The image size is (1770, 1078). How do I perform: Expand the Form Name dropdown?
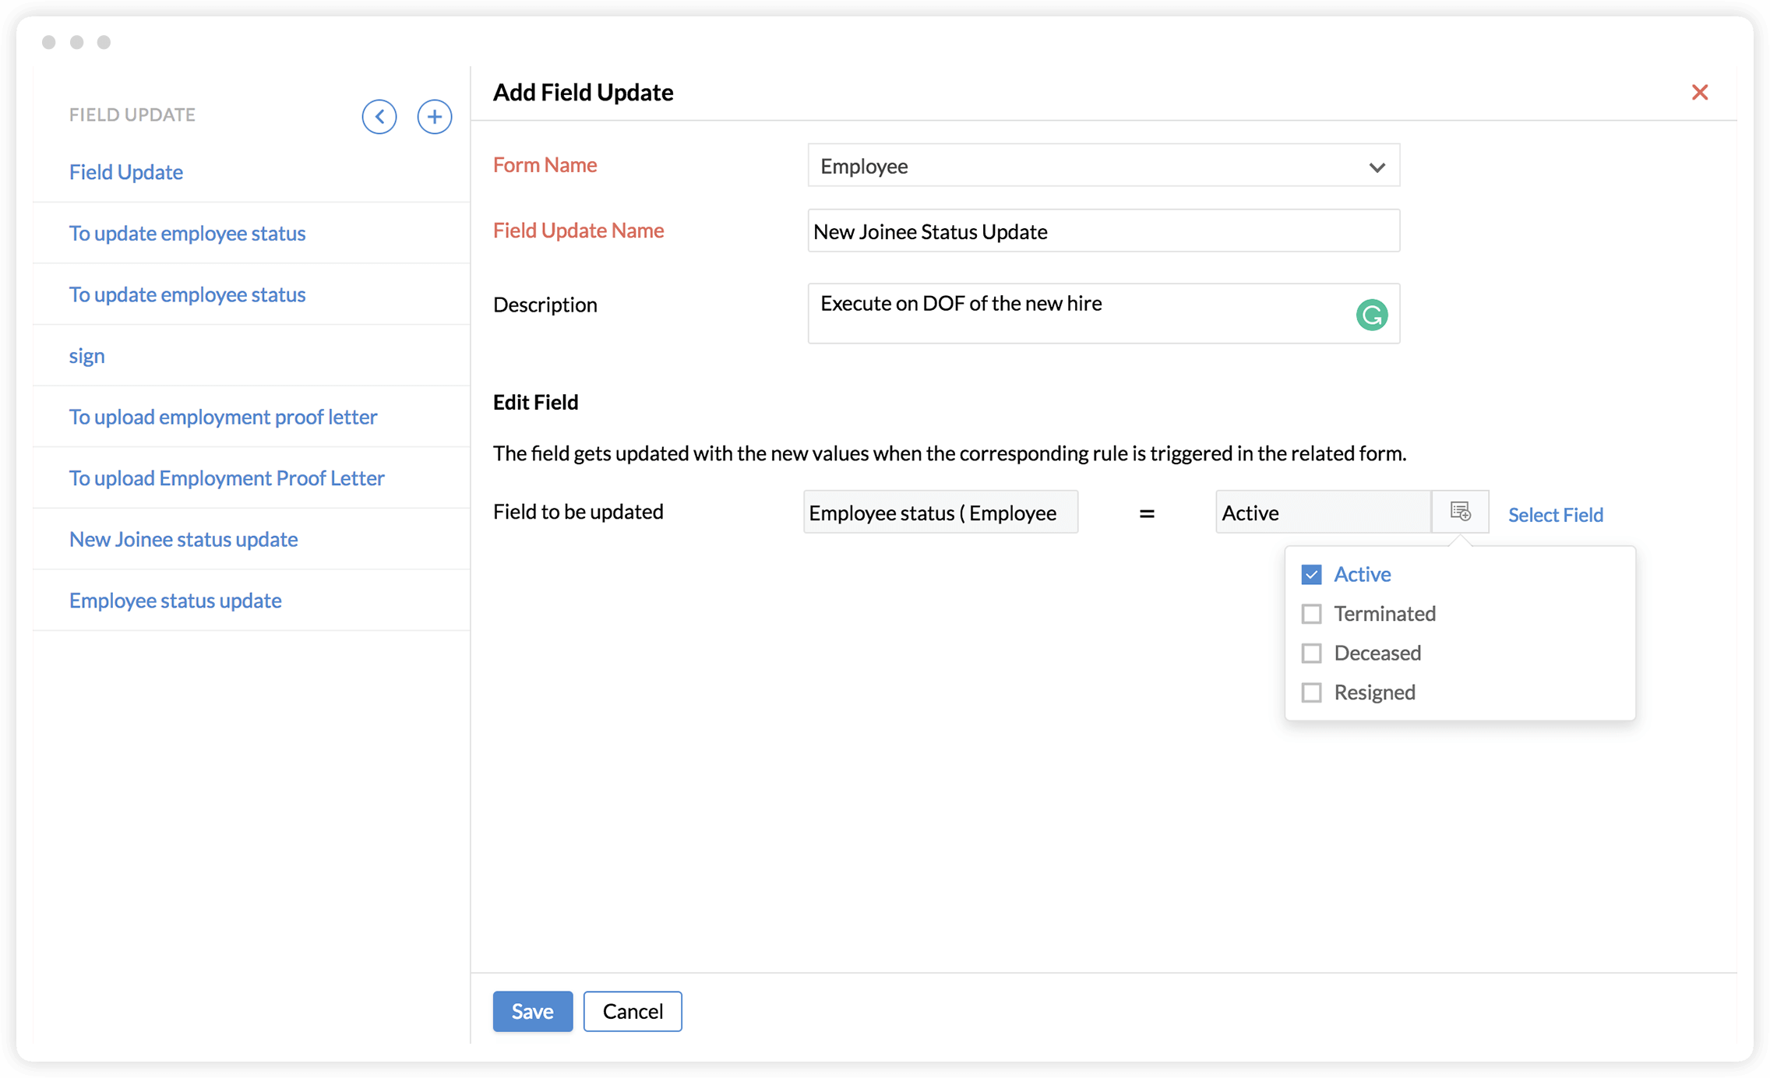[1103, 166]
